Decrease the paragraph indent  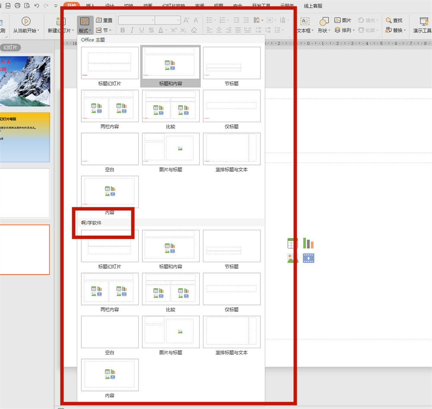click(236, 20)
